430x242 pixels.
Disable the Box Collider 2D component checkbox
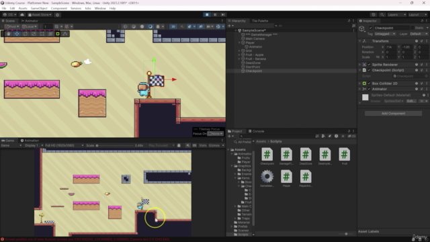[x=369, y=83]
